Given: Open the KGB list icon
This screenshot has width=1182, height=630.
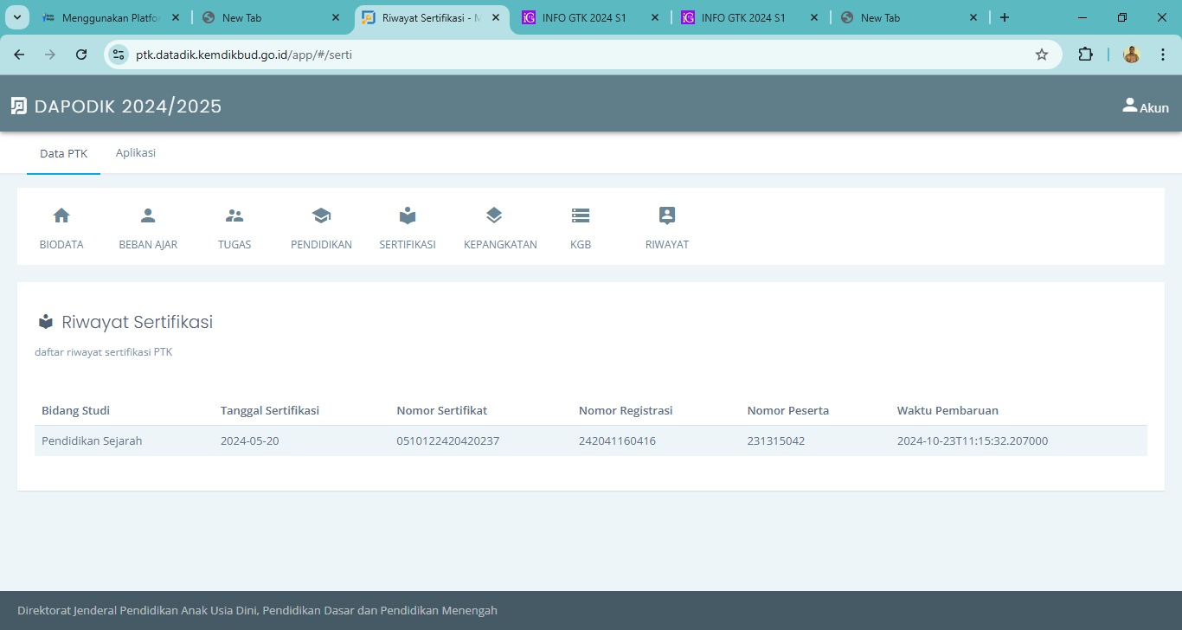Looking at the screenshot, I should (581, 216).
